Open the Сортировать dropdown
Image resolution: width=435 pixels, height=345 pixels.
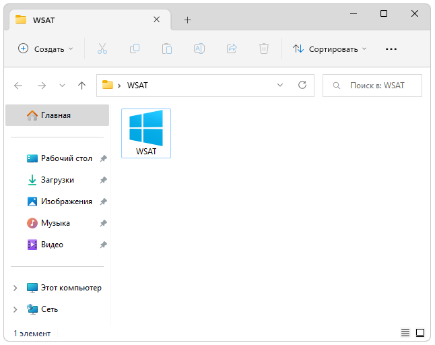point(329,49)
